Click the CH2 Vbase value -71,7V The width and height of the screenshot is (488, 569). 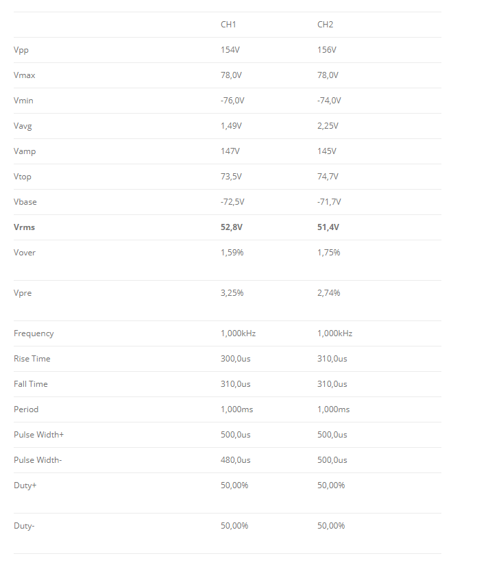(x=329, y=202)
